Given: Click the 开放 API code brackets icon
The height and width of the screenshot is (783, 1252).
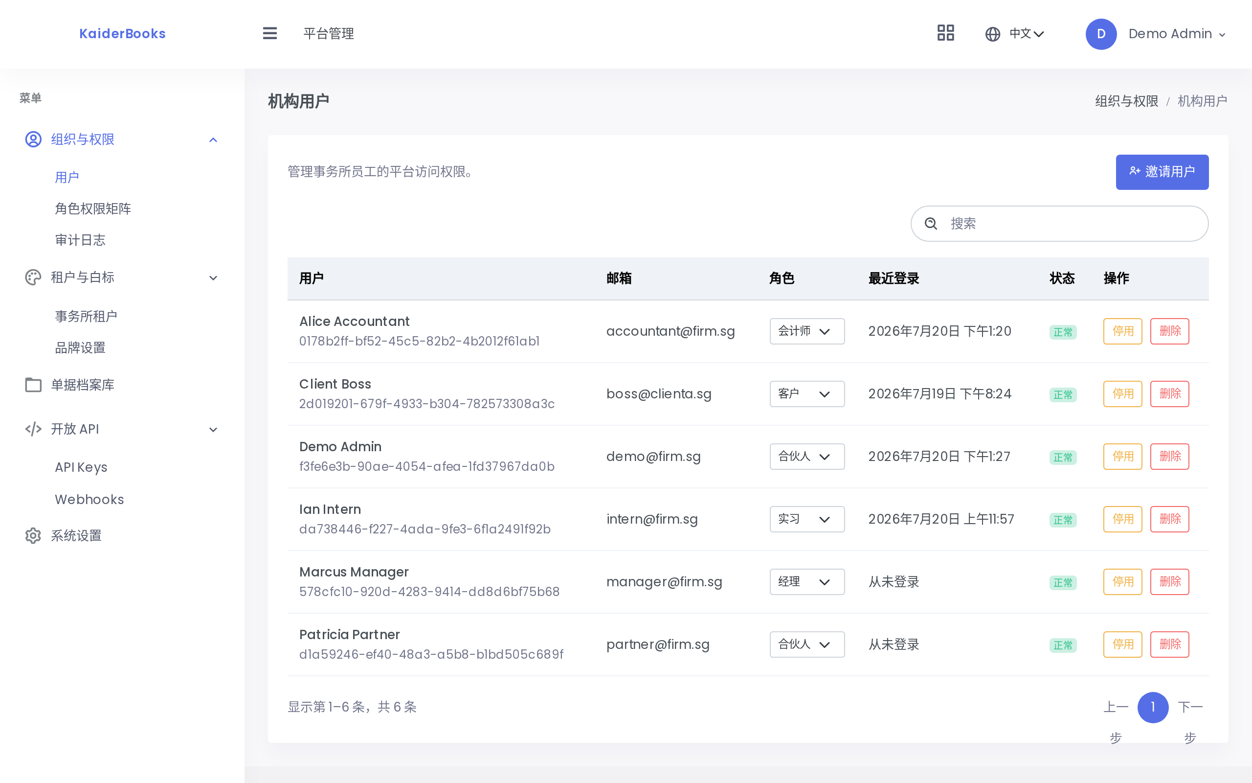Looking at the screenshot, I should [x=33, y=429].
